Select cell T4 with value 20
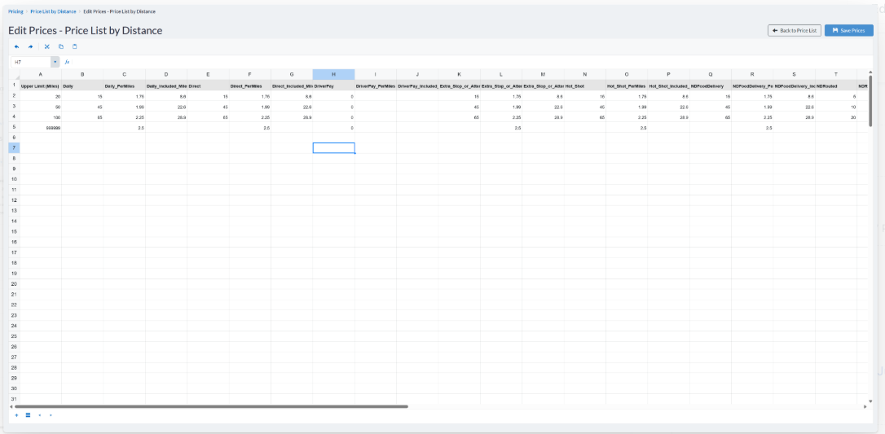The width and height of the screenshot is (885, 434). 836,117
